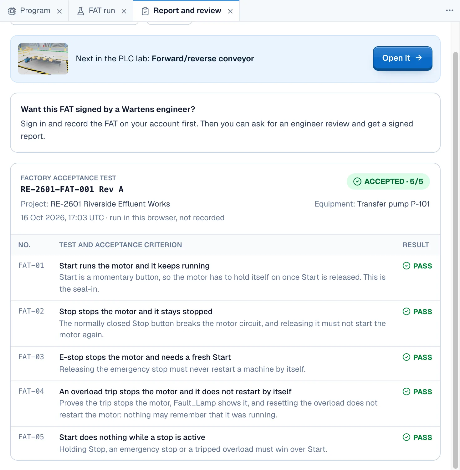Open the Forward/reverse conveyor lab

click(402, 58)
